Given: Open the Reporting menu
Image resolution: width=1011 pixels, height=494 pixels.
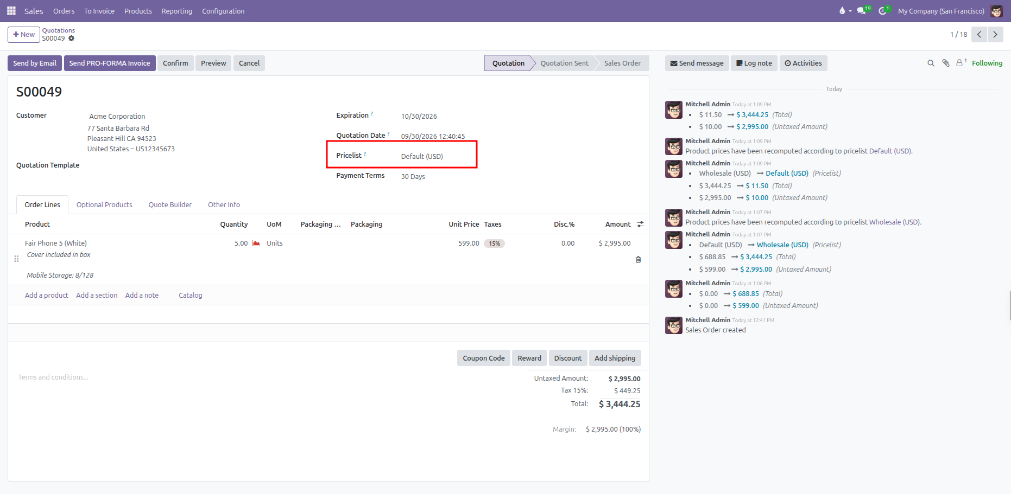Looking at the screenshot, I should coord(176,11).
